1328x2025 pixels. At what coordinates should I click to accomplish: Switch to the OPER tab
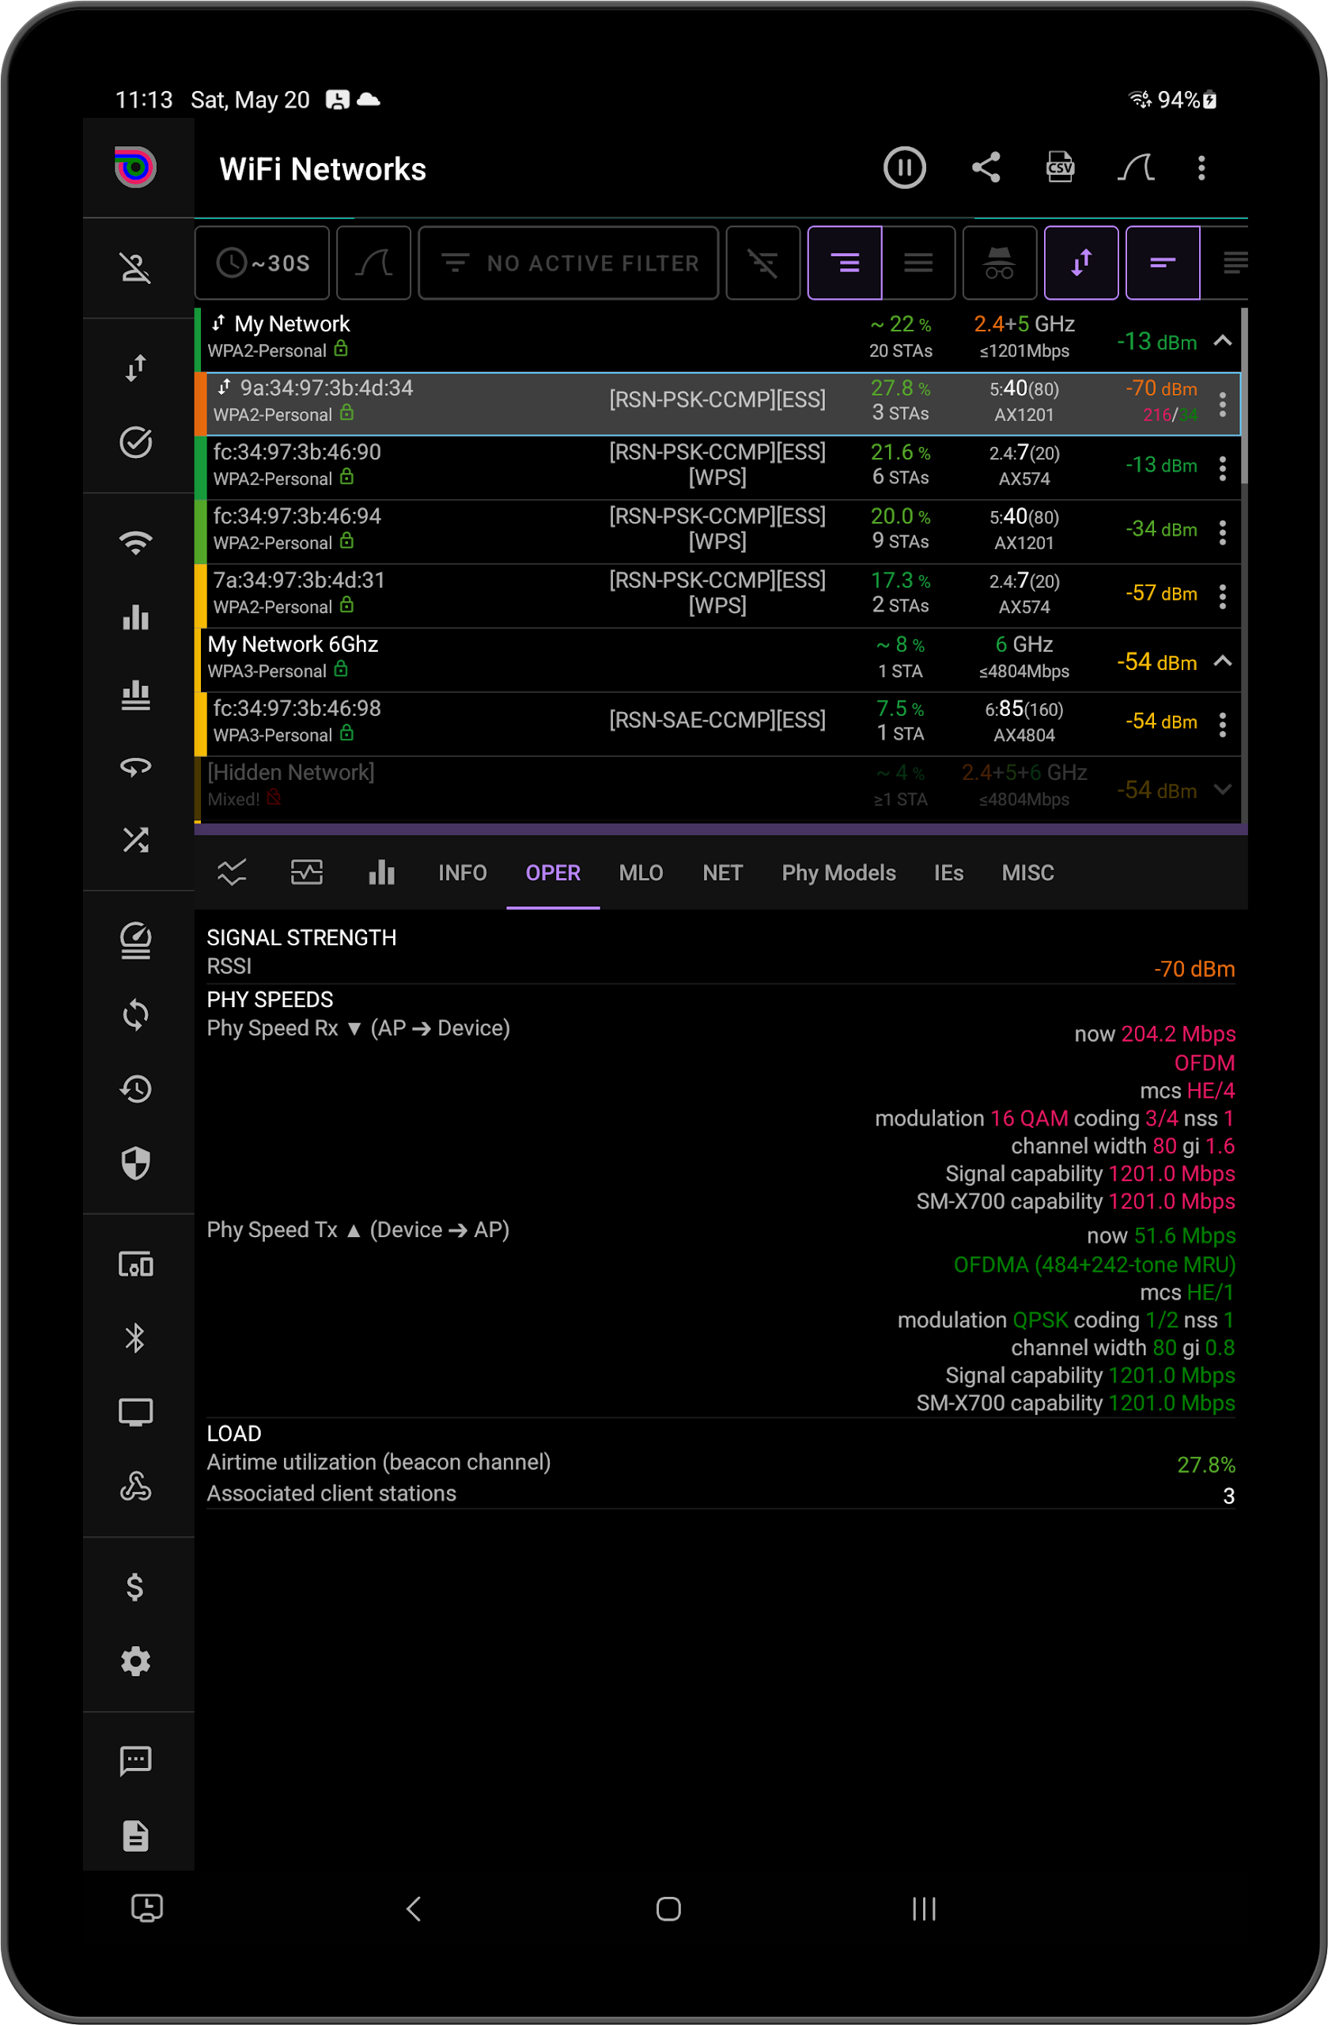click(x=553, y=873)
